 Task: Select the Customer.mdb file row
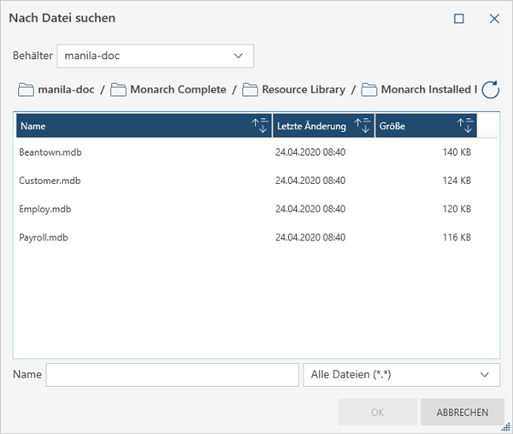tap(50, 181)
